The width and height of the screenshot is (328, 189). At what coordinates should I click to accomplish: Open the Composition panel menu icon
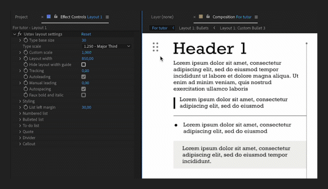[x=256, y=17]
